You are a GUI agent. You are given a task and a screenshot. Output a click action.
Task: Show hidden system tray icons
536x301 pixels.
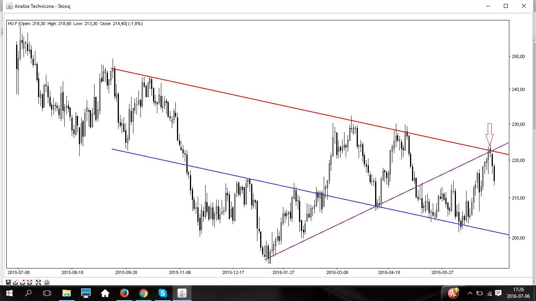pyautogui.click(x=470, y=293)
